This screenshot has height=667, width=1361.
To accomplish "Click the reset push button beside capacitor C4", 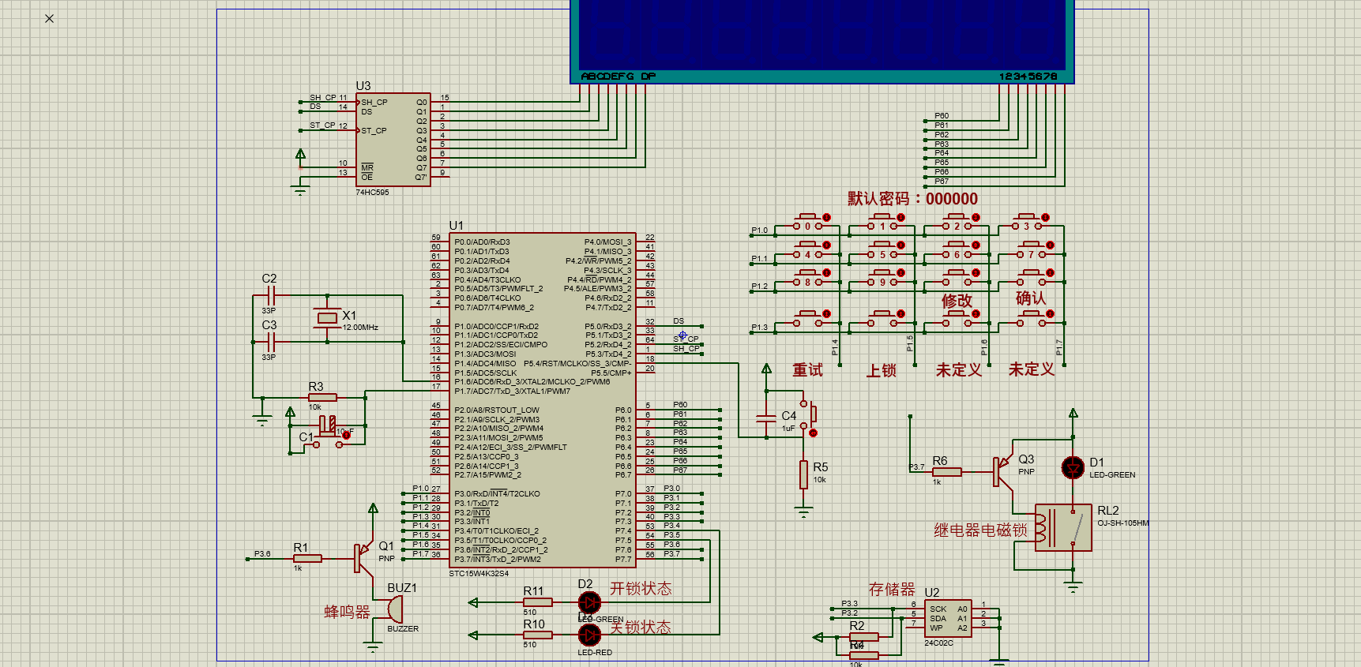I will pos(810,415).
